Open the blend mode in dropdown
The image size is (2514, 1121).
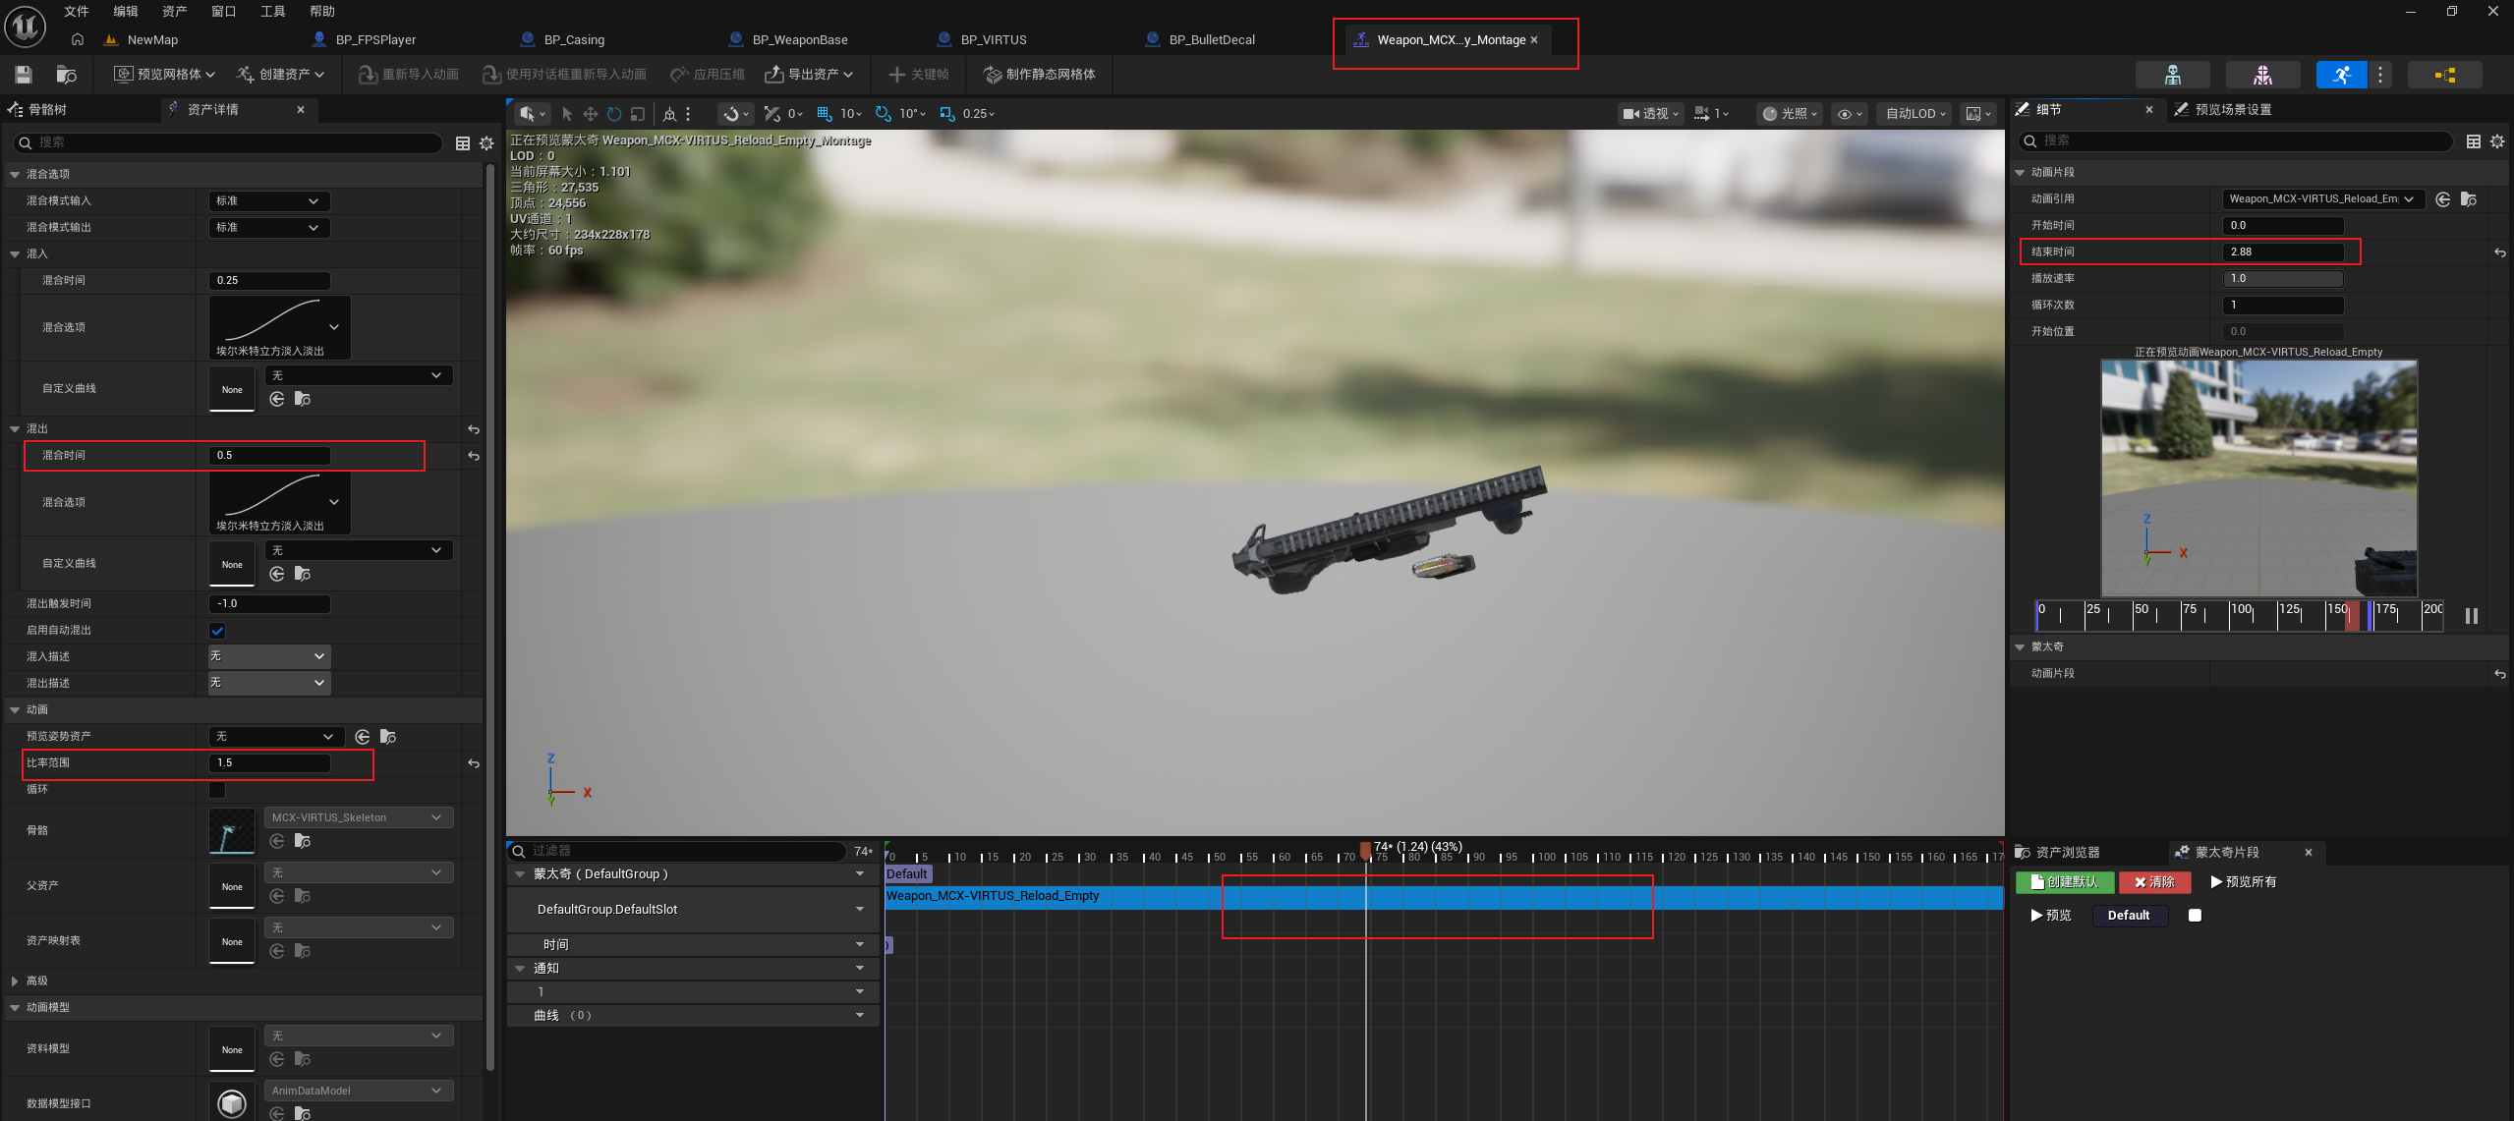click(x=268, y=201)
